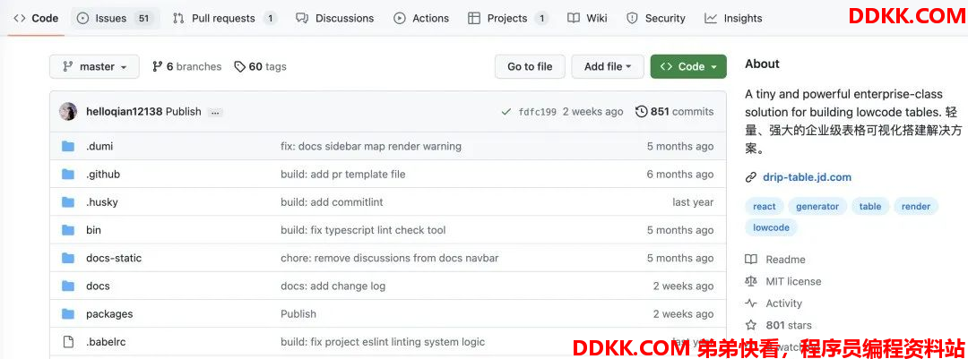This screenshot has width=968, height=359.
Task: Open the packages folder name
Action: 109,314
